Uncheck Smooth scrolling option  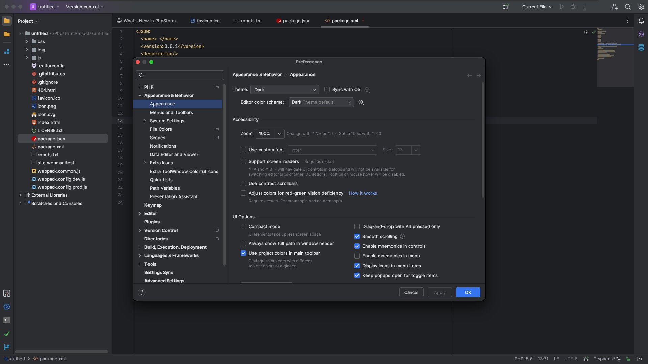coord(357,236)
